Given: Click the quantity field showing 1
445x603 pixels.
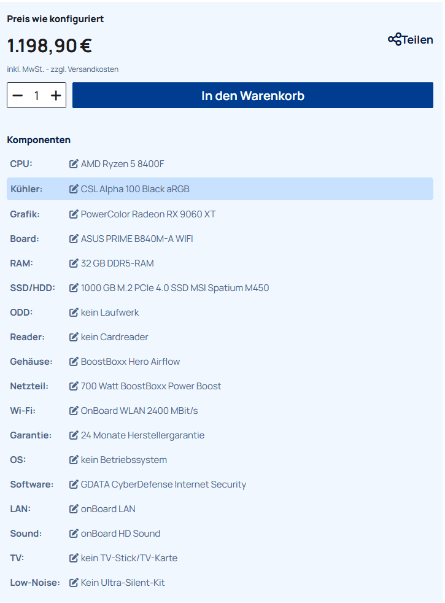Looking at the screenshot, I should point(36,95).
